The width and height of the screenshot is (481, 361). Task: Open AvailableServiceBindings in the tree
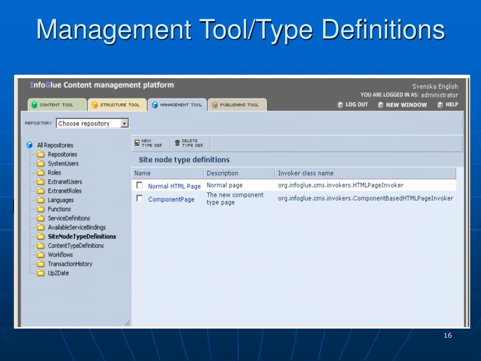[77, 228]
